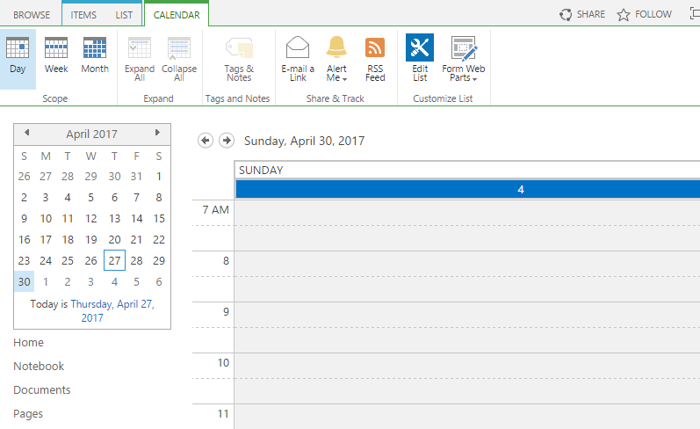Open Documents navigation link
Image resolution: width=700 pixels, height=429 pixels.
[42, 390]
